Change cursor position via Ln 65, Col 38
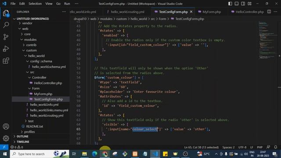 point(201,147)
